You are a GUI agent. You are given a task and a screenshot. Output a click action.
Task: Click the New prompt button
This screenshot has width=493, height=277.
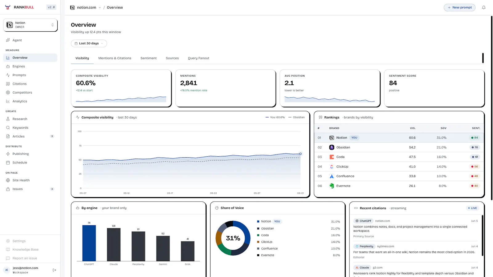pyautogui.click(x=459, y=7)
